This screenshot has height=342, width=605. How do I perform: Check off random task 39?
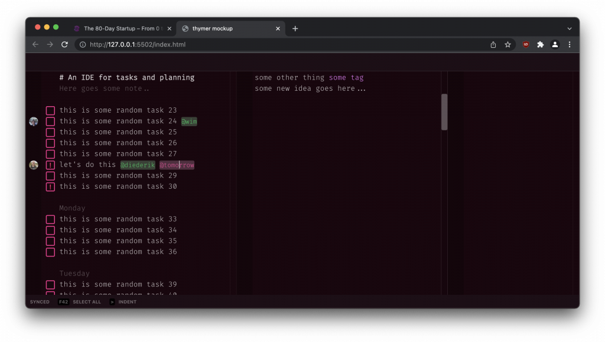[50, 285]
